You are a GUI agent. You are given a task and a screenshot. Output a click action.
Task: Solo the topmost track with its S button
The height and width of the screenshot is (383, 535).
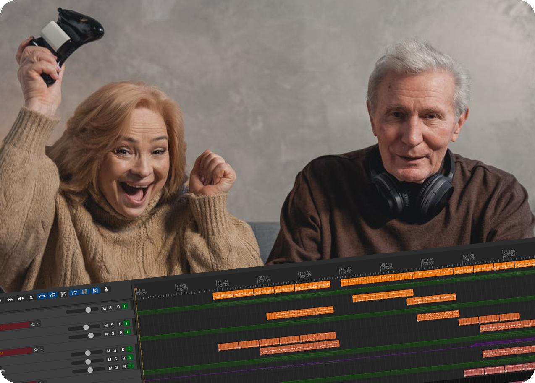(x=110, y=307)
